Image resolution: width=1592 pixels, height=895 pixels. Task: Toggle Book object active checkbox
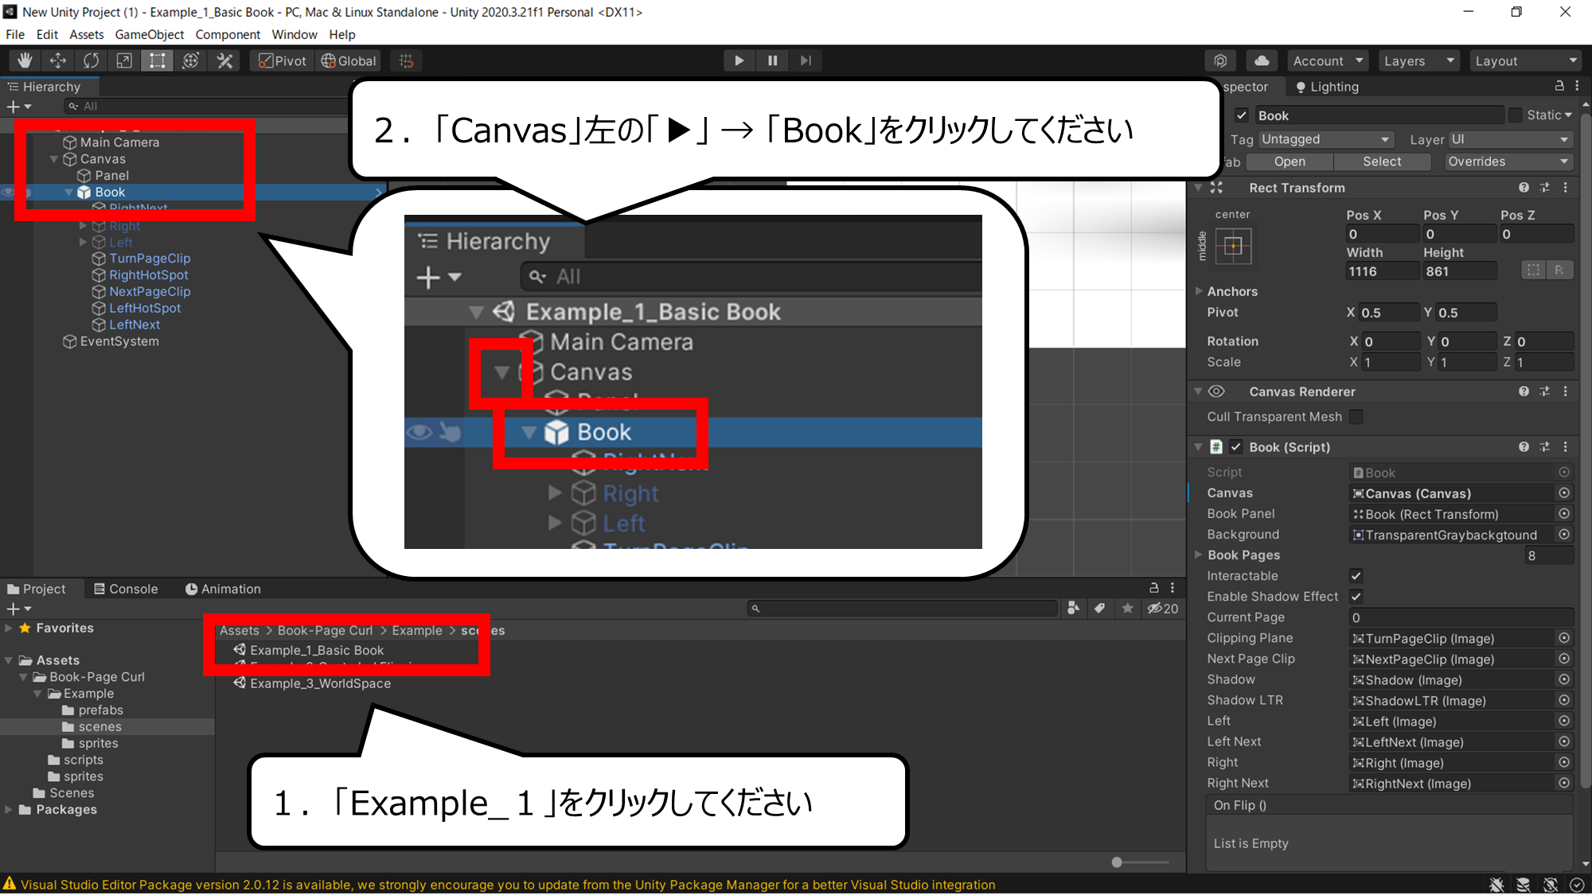1242,115
